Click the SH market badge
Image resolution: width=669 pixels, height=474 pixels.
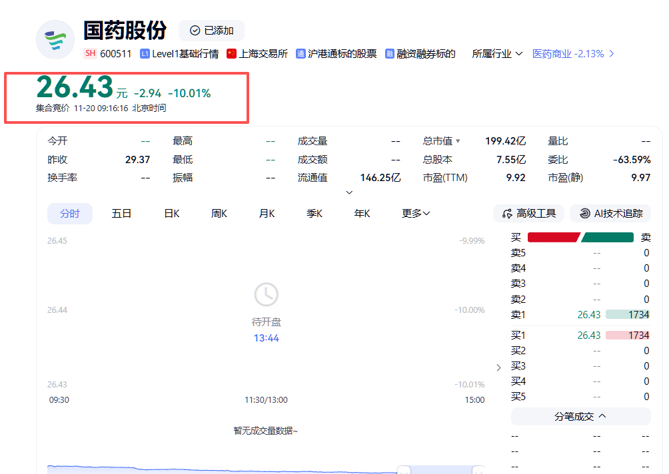(x=90, y=53)
